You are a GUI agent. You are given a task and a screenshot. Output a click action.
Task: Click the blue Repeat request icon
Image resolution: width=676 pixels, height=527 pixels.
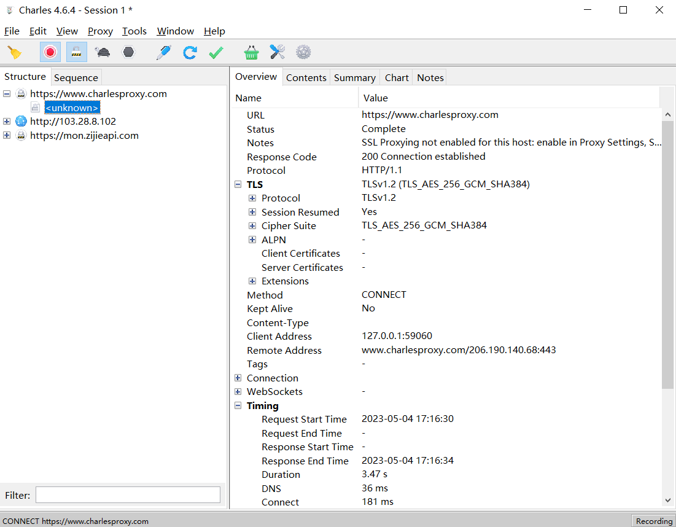point(190,52)
